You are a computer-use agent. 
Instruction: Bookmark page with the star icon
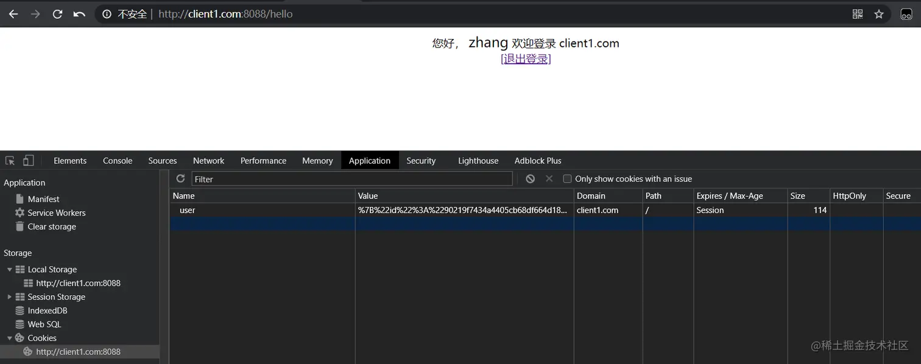879,14
